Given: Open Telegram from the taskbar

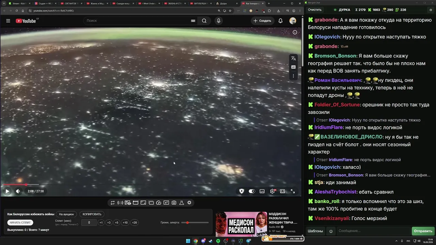Looking at the screenshot, I should (x=248, y=241).
